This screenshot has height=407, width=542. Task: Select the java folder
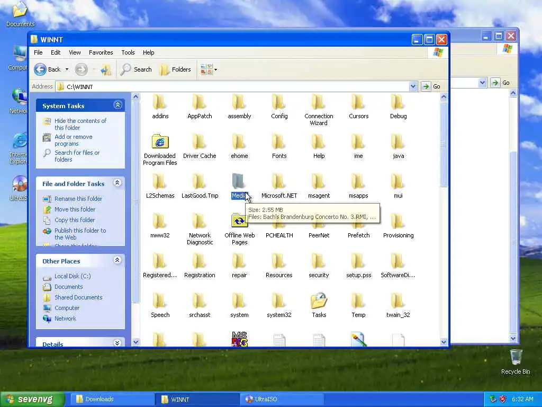tap(398, 147)
